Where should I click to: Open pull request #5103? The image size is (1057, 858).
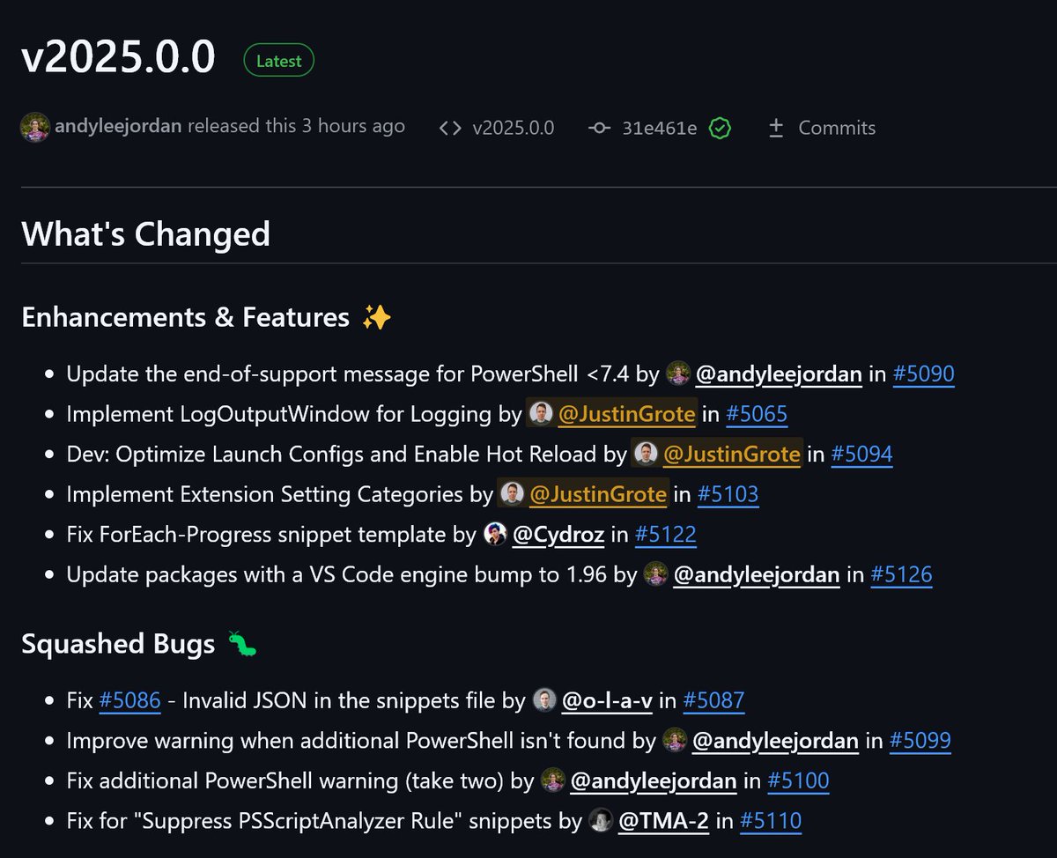(728, 495)
